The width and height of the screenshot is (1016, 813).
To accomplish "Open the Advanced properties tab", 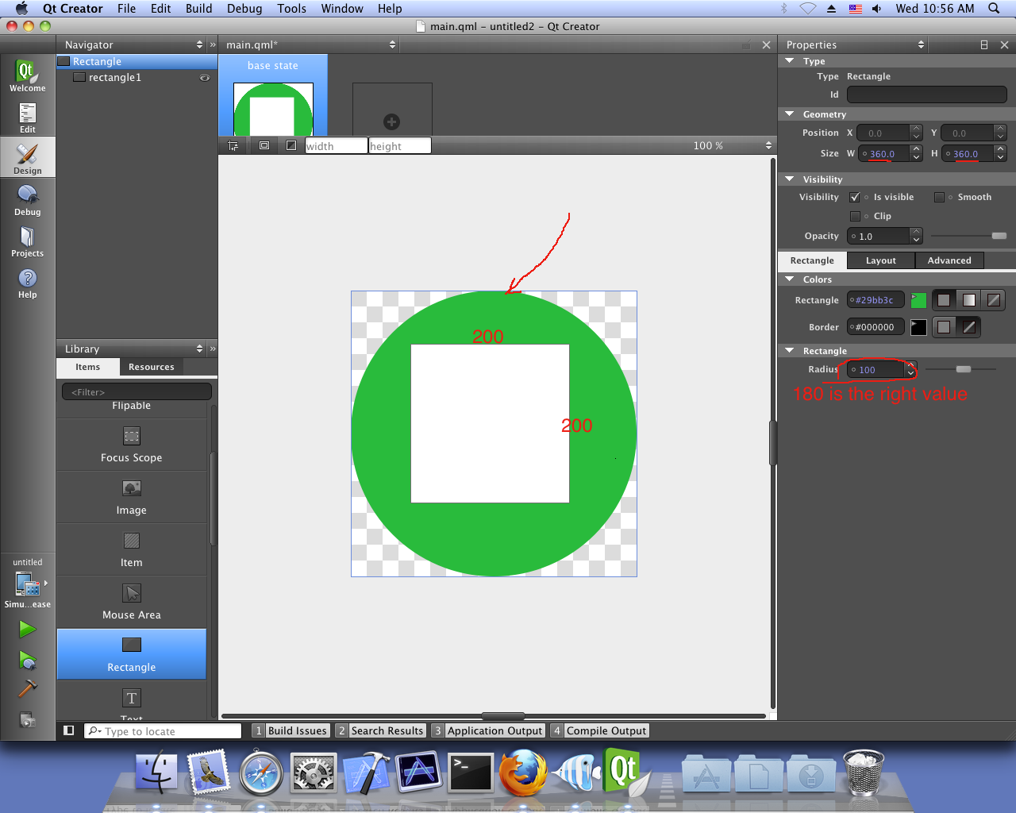I will coord(949,260).
